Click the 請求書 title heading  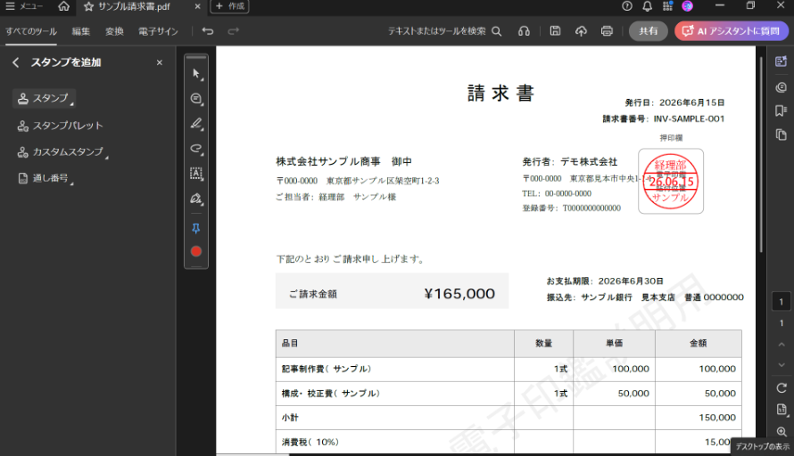pos(500,94)
